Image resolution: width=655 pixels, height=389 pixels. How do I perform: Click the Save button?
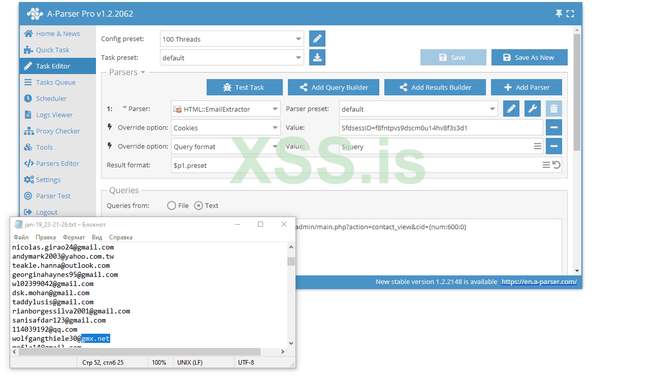(453, 57)
